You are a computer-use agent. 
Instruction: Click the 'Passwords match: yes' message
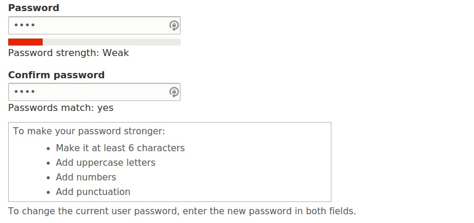pyautogui.click(x=61, y=108)
